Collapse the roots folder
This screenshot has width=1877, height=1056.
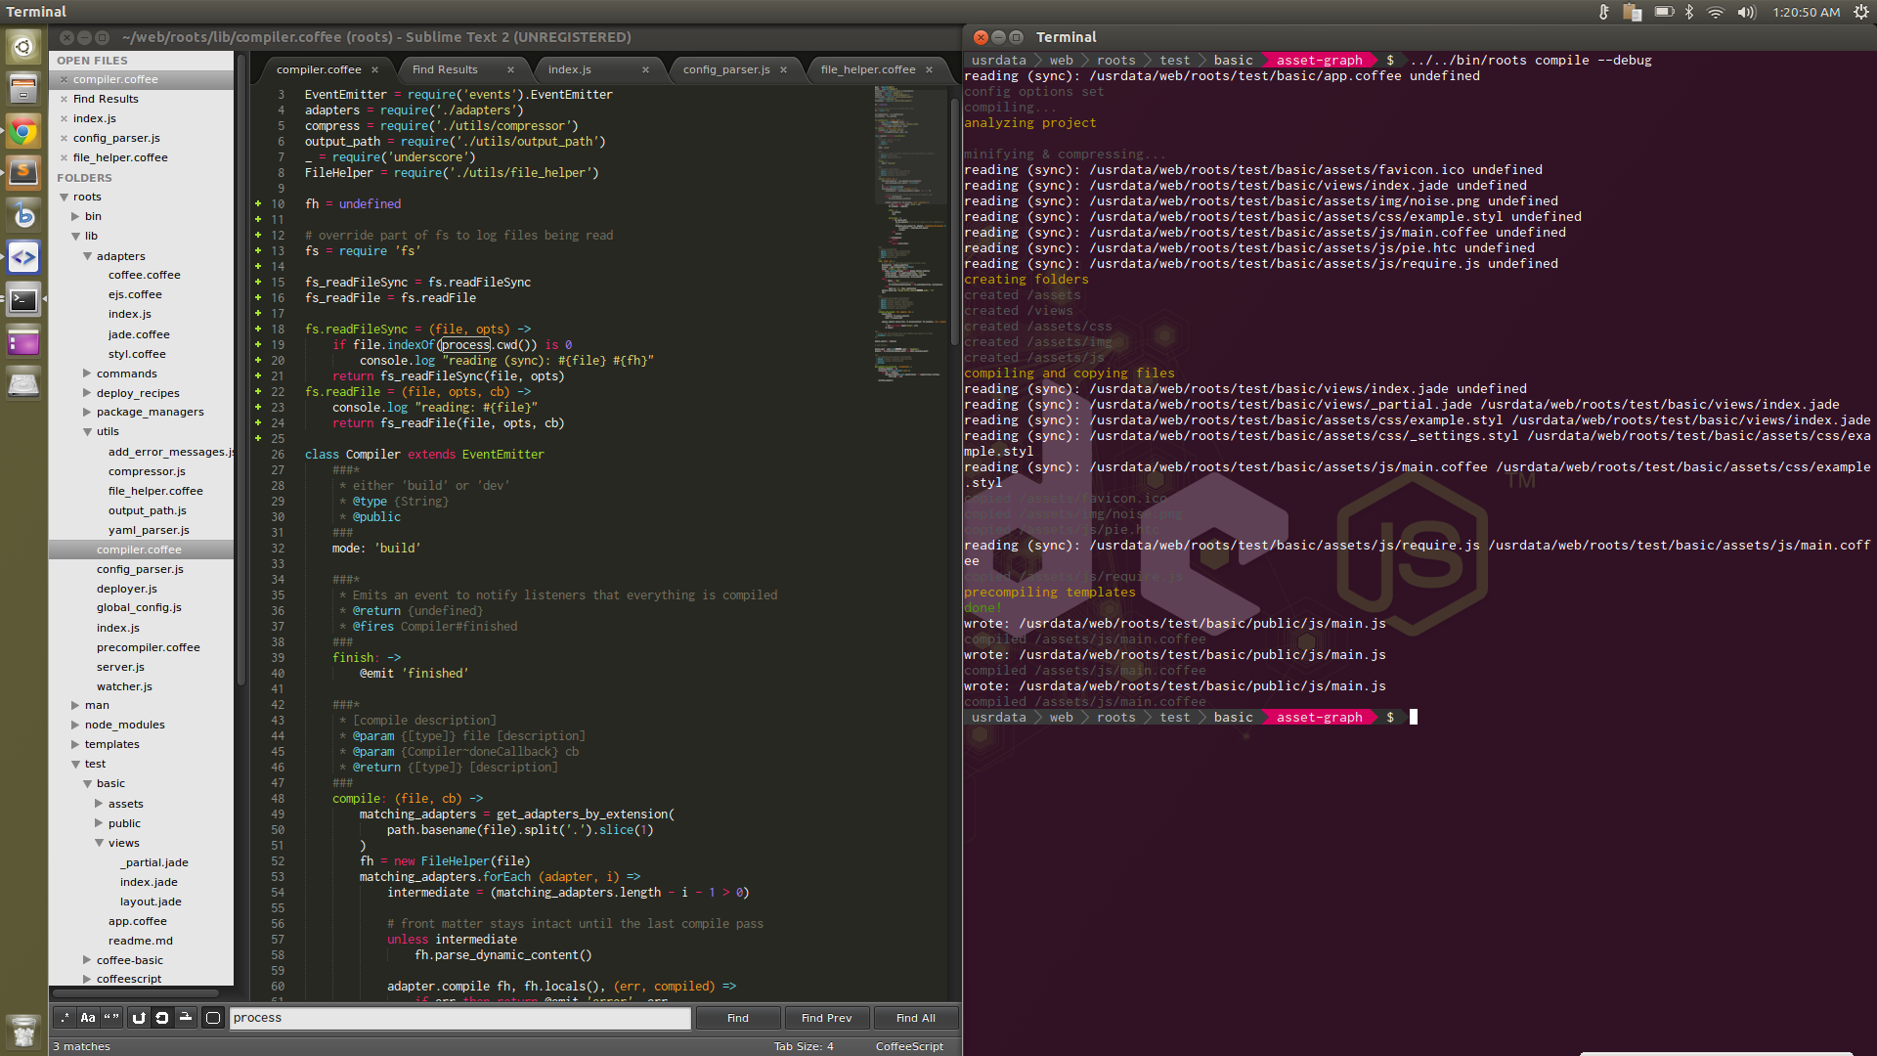[x=64, y=197]
